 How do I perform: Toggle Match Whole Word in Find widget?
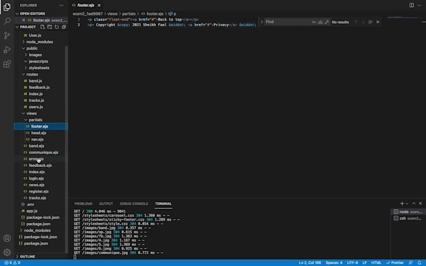click(x=320, y=22)
